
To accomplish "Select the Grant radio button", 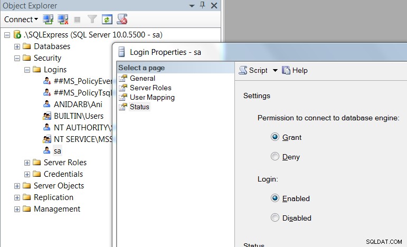I will tap(275, 137).
